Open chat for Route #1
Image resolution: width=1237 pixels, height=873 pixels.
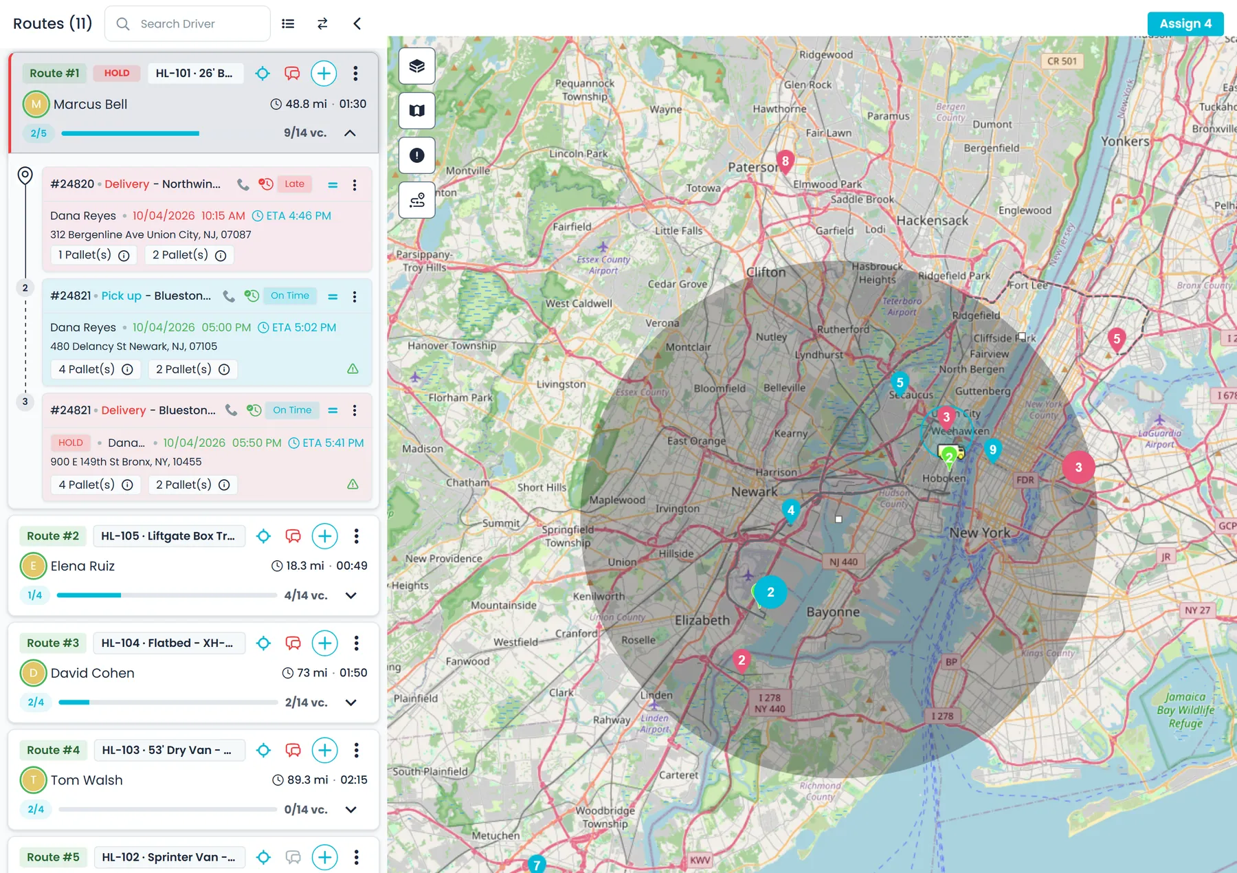tap(292, 74)
